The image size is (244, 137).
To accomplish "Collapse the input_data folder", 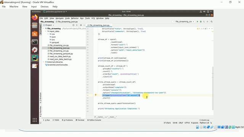I will click(x=46, y=31).
